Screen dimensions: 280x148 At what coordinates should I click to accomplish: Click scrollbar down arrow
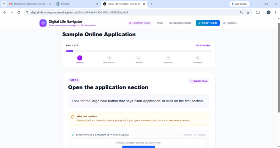[279, 147]
